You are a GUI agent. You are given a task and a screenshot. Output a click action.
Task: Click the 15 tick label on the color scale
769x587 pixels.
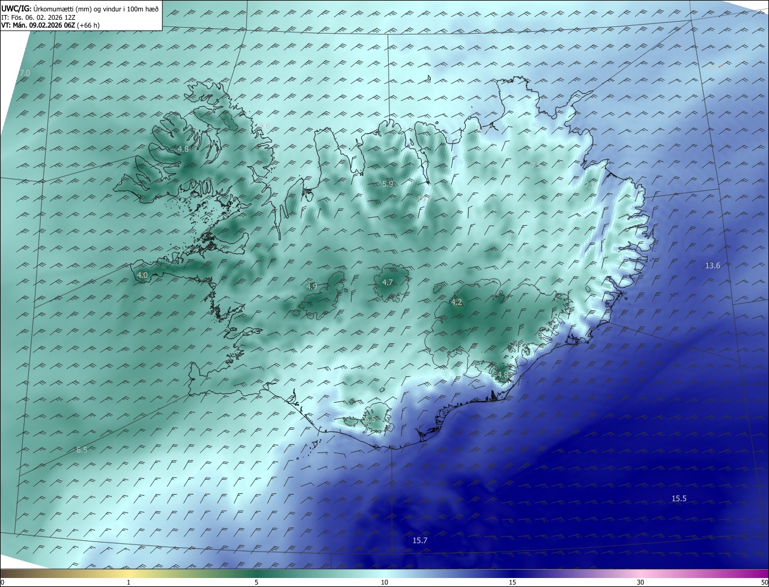(512, 583)
